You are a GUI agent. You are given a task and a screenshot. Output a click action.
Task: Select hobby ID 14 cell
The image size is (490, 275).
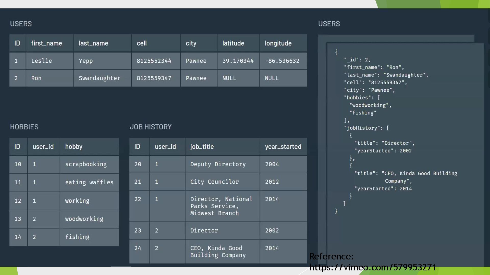(18, 237)
